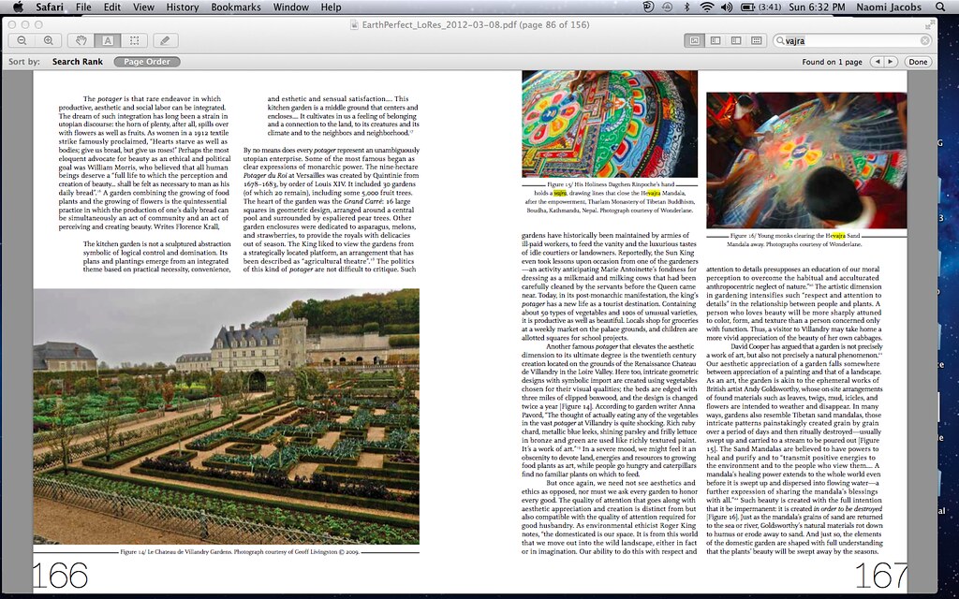The height and width of the screenshot is (599, 959).
Task: Click the 'Sort by:' label
Action: click(x=24, y=62)
